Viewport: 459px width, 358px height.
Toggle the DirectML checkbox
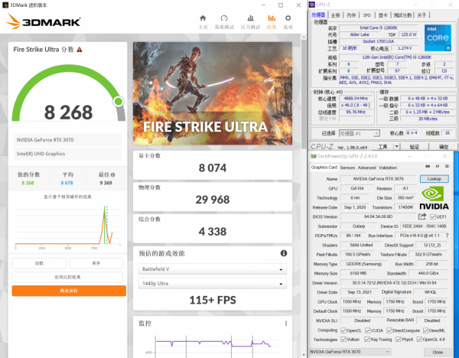425,330
